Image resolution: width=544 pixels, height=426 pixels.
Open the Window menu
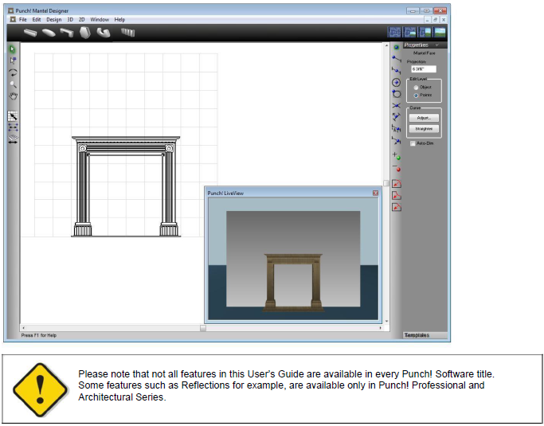100,20
